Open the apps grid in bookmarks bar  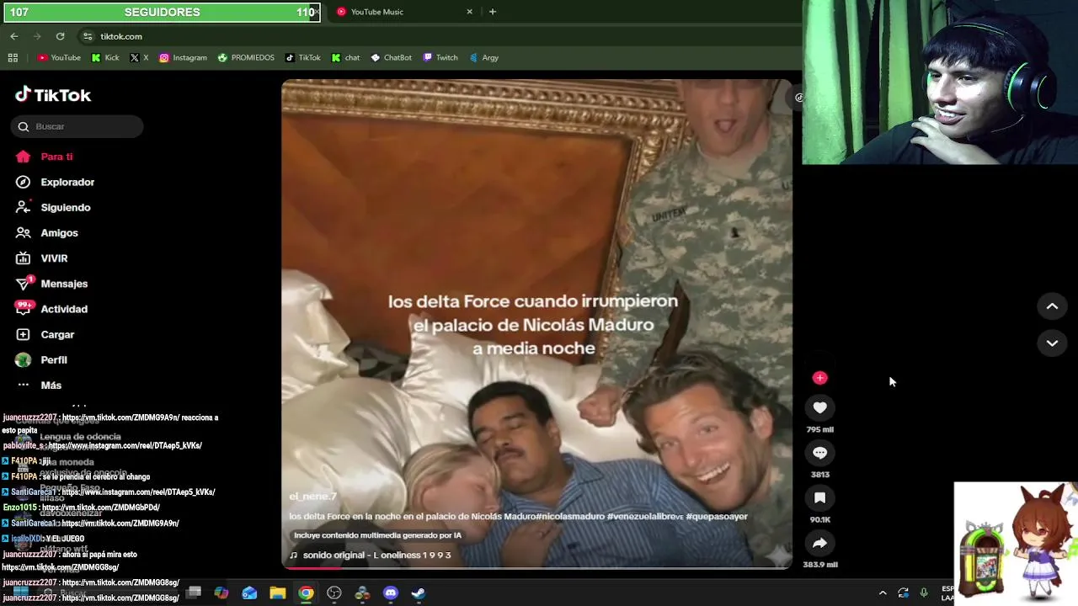[13, 58]
